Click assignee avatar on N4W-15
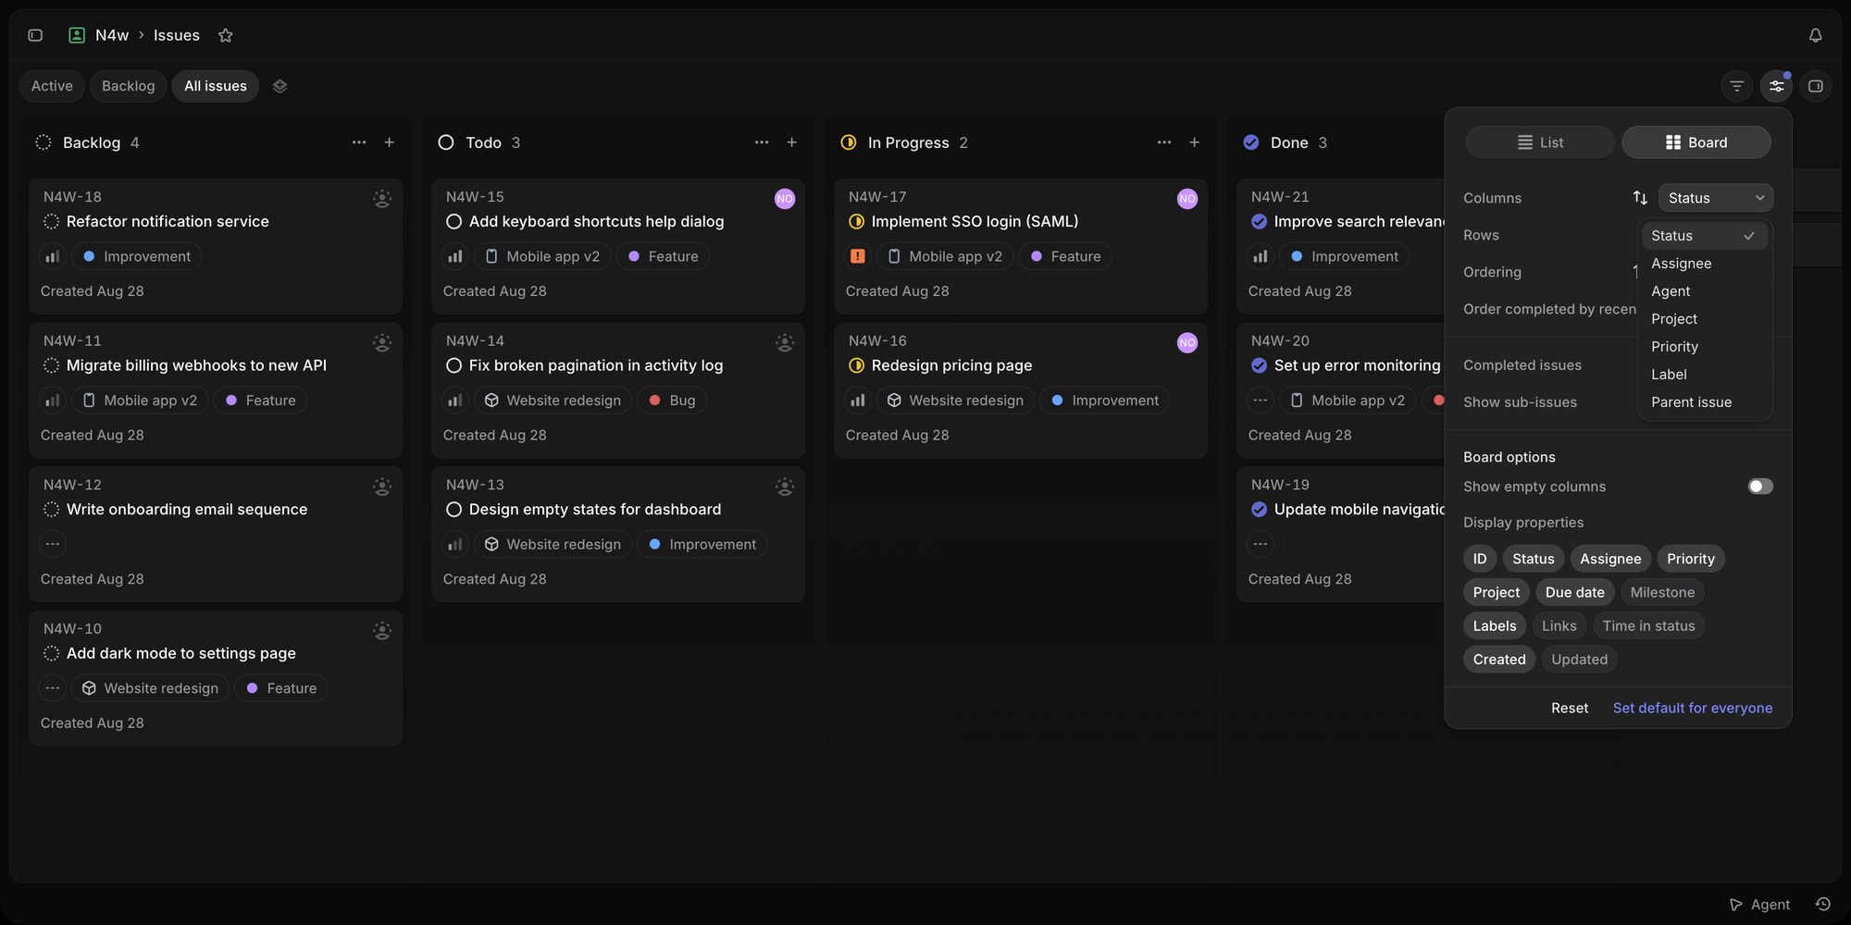This screenshot has height=925, width=1851. (785, 199)
